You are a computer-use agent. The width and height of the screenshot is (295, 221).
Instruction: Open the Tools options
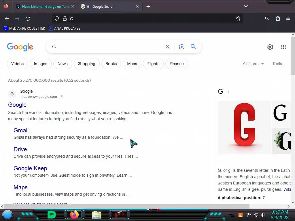(x=277, y=64)
